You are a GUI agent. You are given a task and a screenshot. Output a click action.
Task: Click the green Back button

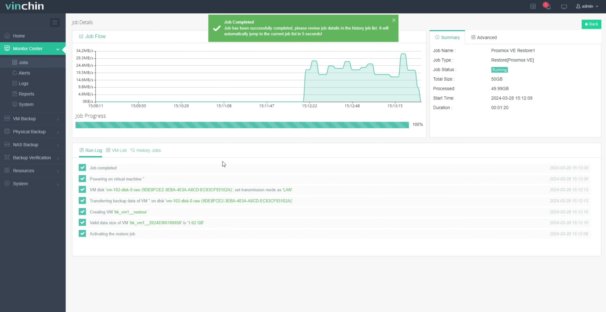point(591,24)
